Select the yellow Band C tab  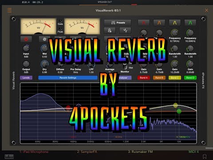coord(175,78)
